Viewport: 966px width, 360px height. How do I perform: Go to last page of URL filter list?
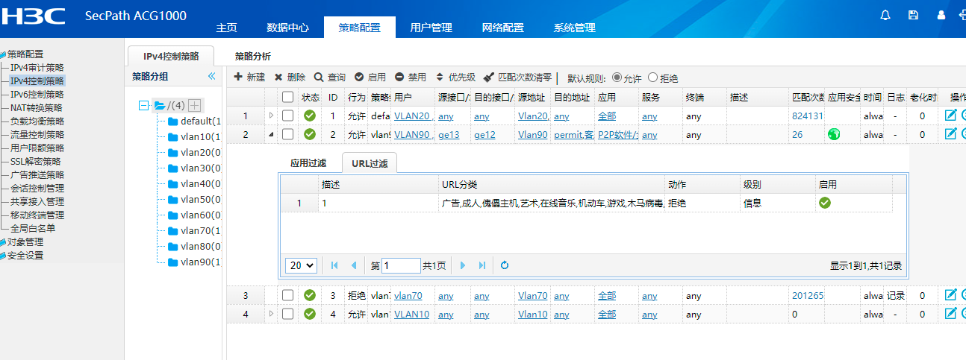[x=482, y=265]
